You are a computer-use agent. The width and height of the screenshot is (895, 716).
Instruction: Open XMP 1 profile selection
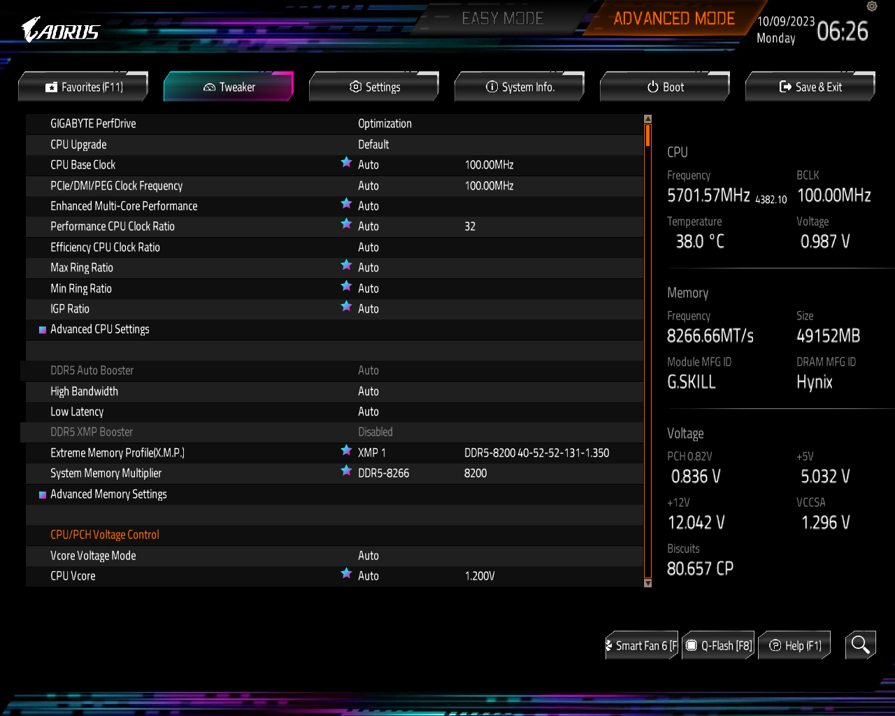click(x=372, y=453)
